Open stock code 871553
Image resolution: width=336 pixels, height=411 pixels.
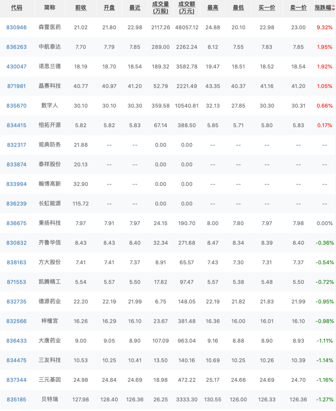click(x=16, y=282)
